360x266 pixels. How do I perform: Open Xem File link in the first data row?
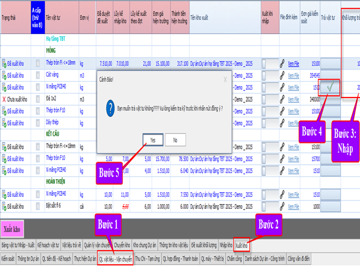[293, 63]
